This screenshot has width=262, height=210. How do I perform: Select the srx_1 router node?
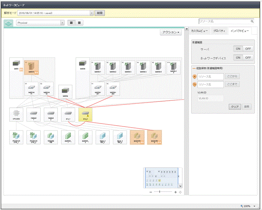pyautogui.click(x=68, y=115)
